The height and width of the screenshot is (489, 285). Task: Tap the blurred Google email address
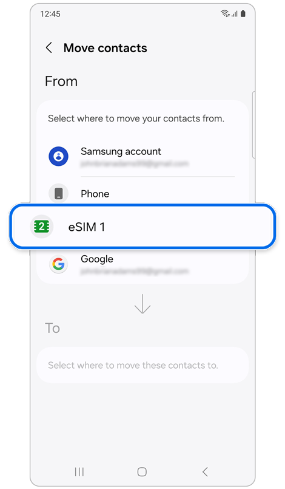click(135, 272)
